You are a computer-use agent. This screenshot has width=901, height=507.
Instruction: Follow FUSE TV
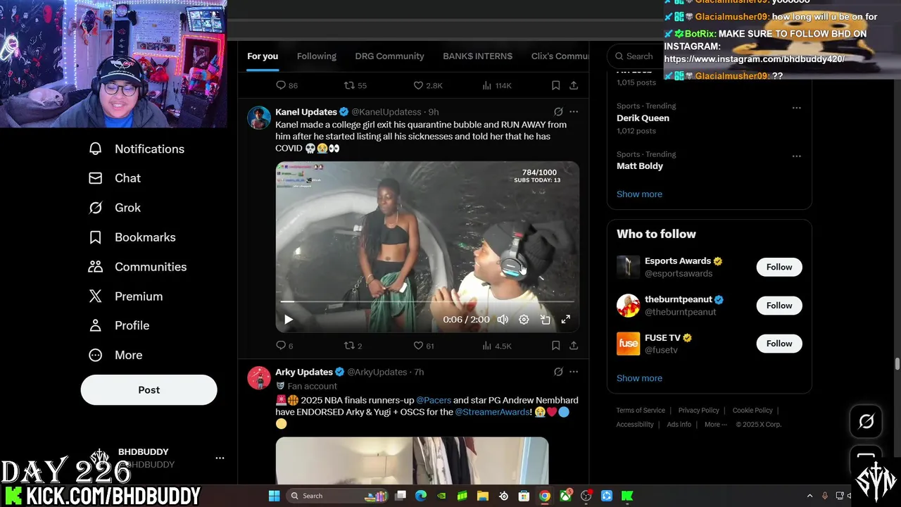[779, 344]
